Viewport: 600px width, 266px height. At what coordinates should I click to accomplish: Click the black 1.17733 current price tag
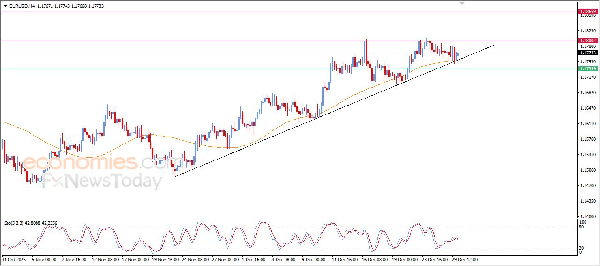588,53
